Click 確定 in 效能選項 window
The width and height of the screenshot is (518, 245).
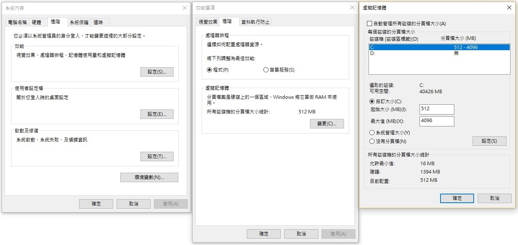[264, 234]
